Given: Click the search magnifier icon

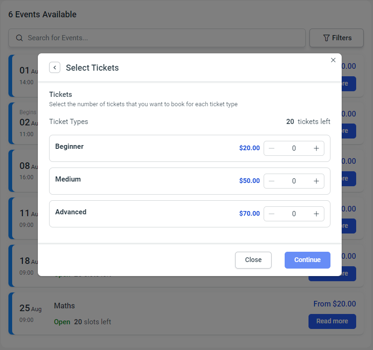Looking at the screenshot, I should pos(20,38).
